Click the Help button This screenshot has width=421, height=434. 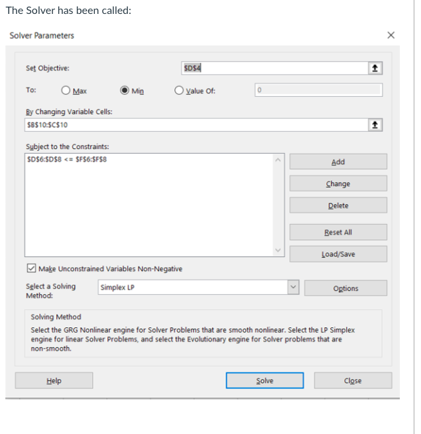pos(54,380)
